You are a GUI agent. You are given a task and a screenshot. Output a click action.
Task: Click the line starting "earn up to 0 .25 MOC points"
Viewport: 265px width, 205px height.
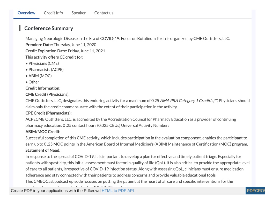point(137,144)
